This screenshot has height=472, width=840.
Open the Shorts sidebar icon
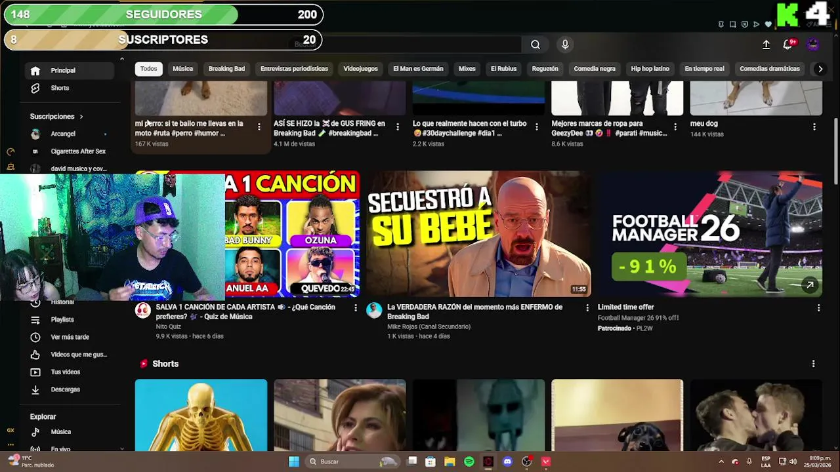point(35,88)
